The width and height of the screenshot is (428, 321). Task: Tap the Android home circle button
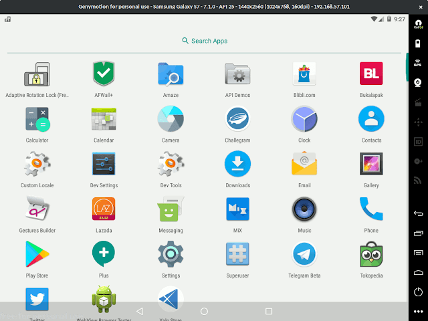(x=204, y=311)
